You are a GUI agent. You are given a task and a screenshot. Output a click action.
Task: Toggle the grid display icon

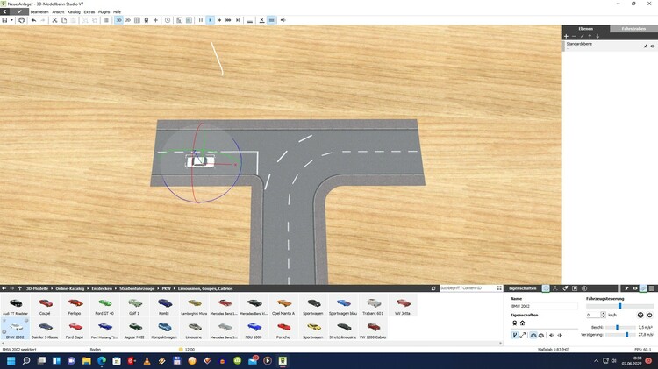137,20
